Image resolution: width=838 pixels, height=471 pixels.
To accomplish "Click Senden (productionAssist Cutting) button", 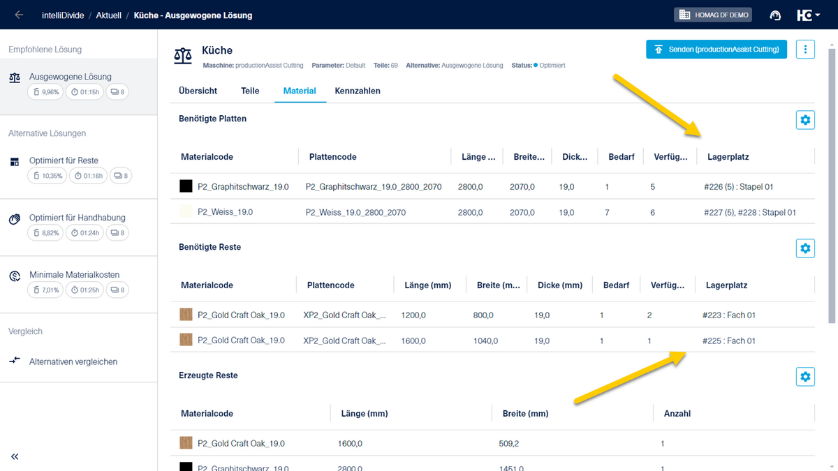I will click(716, 49).
